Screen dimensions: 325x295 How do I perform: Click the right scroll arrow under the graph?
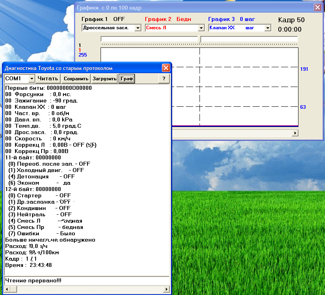click(295, 133)
